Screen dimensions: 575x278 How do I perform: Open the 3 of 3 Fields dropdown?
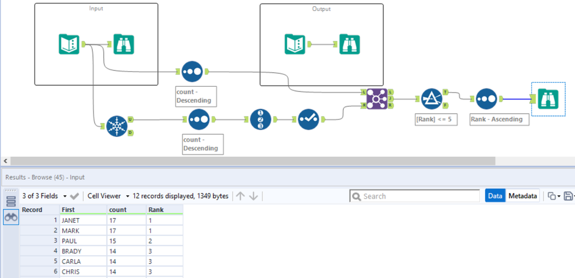pyautogui.click(x=44, y=196)
